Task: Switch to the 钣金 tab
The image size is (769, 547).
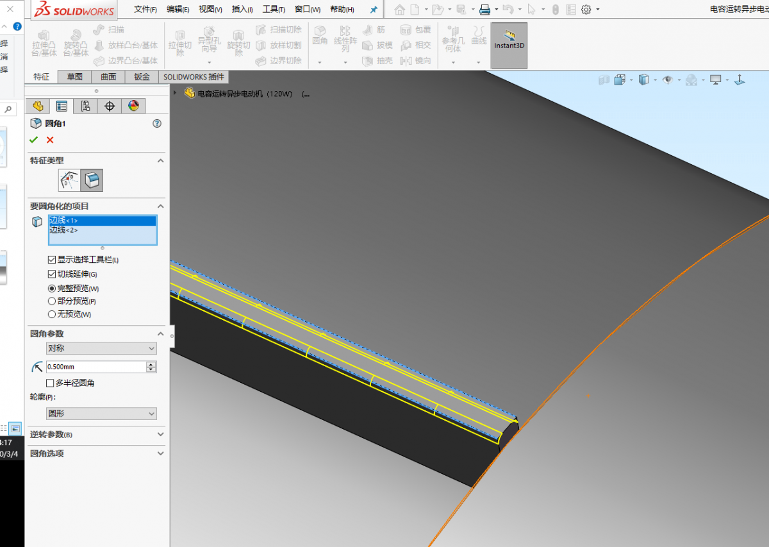Action: click(x=142, y=77)
